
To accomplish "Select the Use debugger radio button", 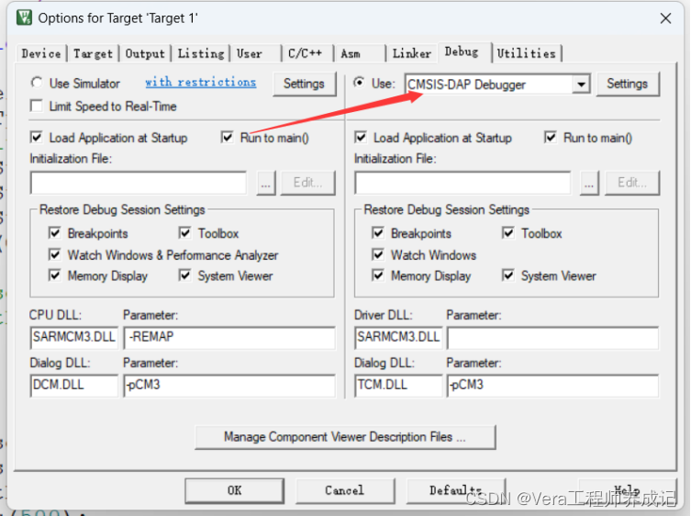I will [360, 83].
